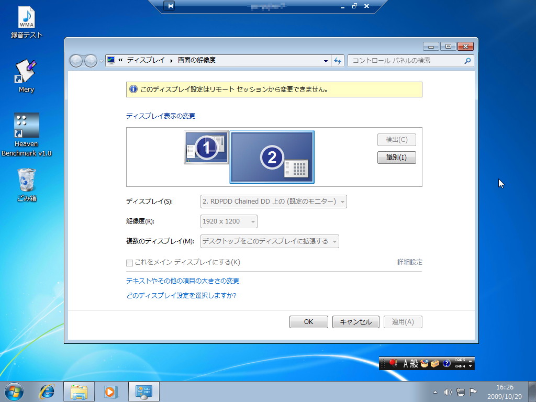Click the 録音テスト WMA desktop icon
The image size is (536, 402).
26,22
